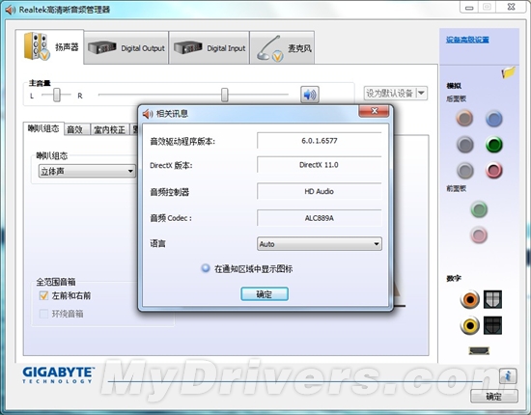
Task: Click the pink front panel audio jack
Action: 479,235
